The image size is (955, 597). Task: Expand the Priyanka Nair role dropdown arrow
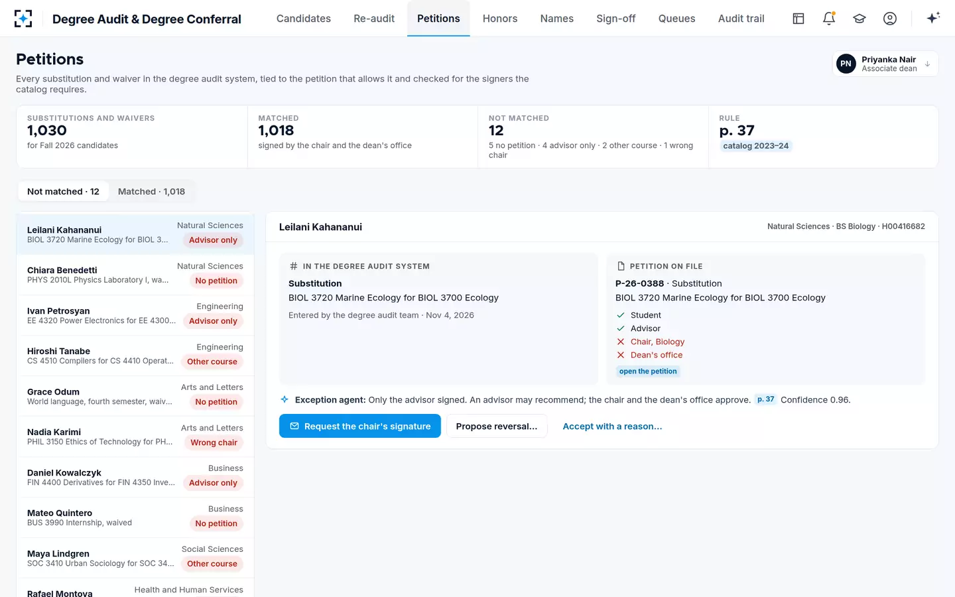[x=927, y=64]
